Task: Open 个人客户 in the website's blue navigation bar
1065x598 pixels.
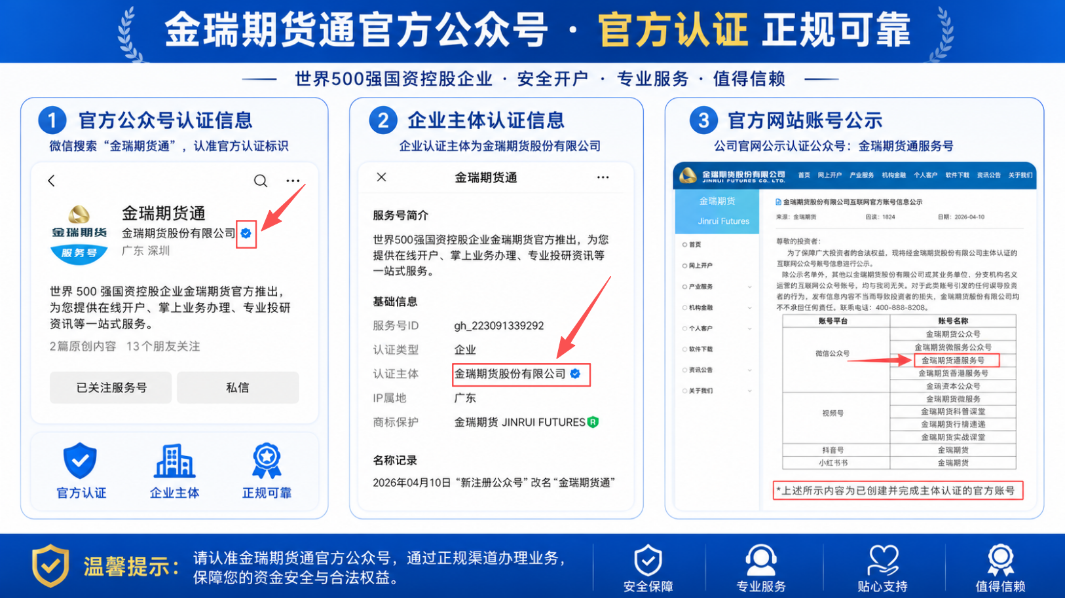Action: click(x=925, y=175)
